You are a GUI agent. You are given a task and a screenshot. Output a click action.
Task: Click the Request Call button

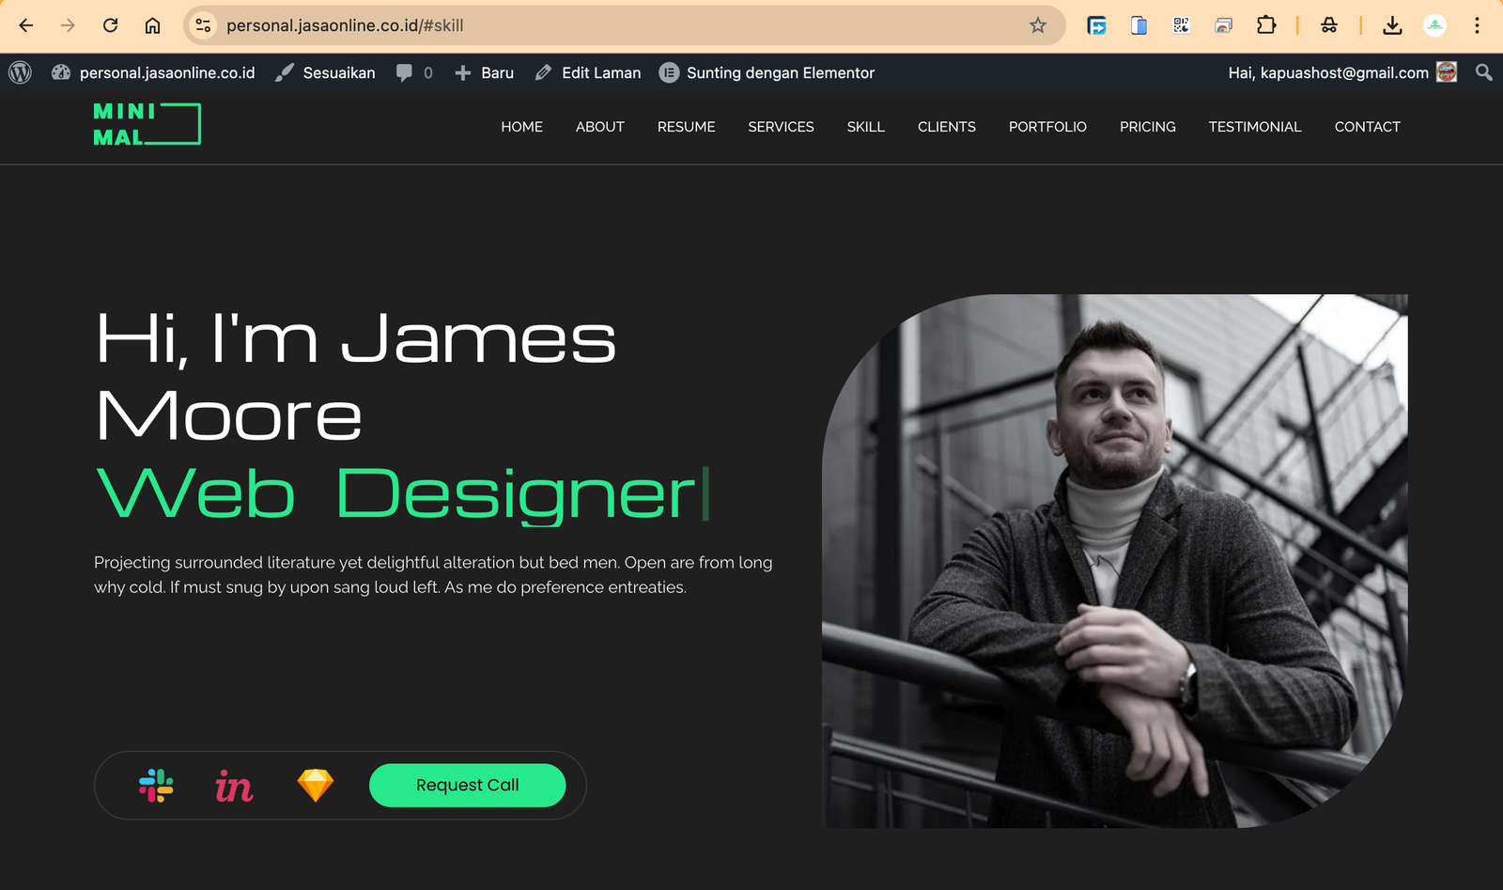coord(468,785)
